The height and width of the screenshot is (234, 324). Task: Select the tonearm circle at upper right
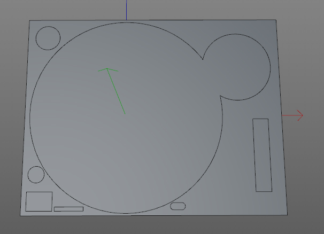click(237, 67)
